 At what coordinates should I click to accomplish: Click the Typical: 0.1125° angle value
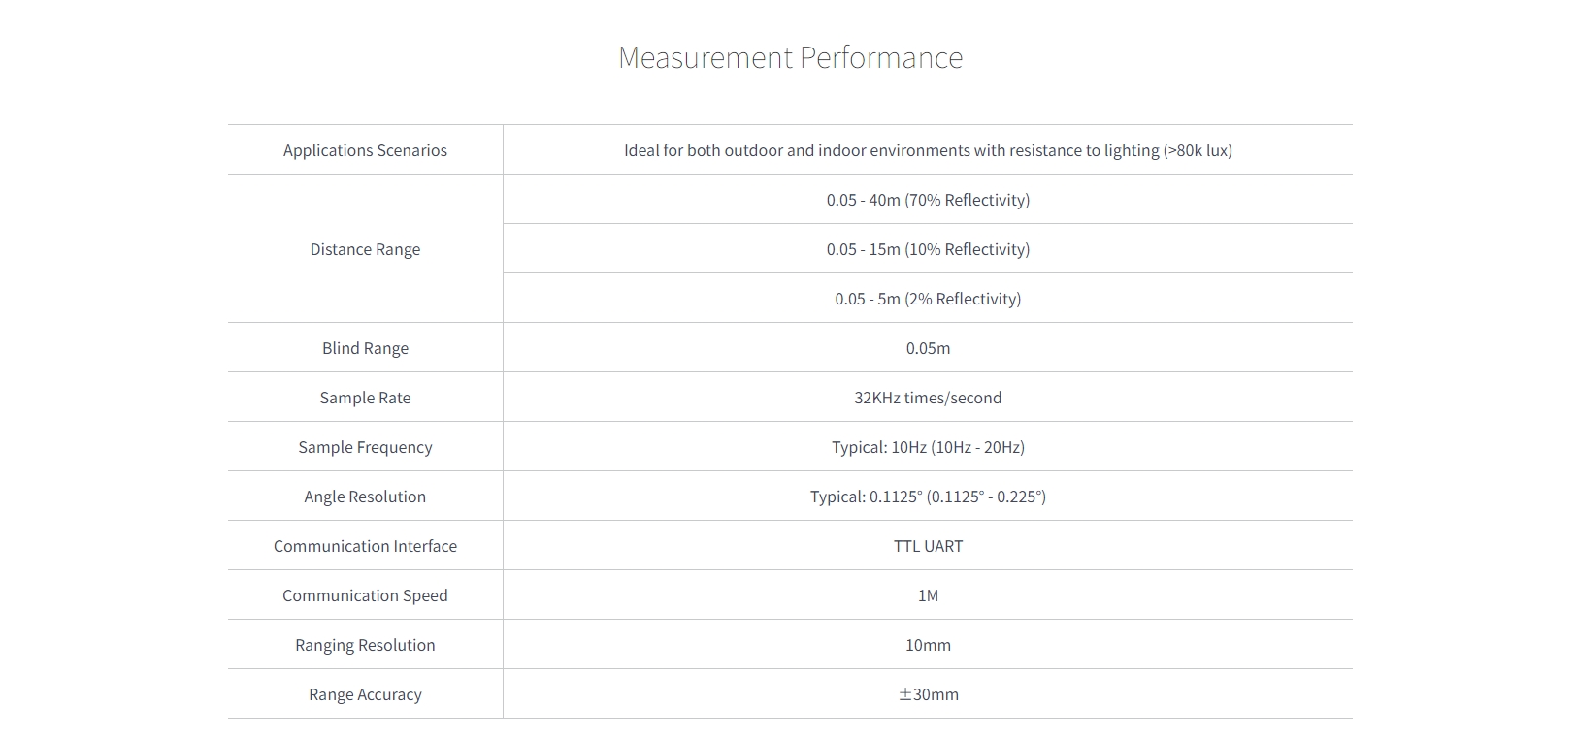point(928,497)
